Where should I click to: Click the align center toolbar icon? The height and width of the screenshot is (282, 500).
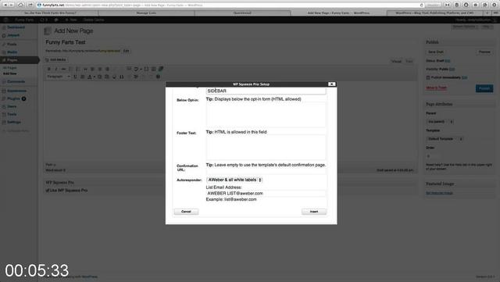coord(100,69)
